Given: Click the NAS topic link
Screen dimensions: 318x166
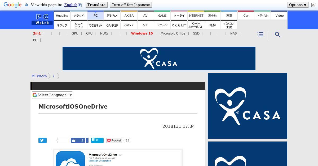Looking at the screenshot, I should click(x=233, y=33).
